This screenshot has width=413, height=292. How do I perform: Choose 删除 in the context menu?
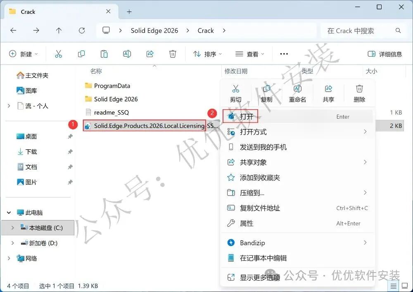click(x=359, y=93)
